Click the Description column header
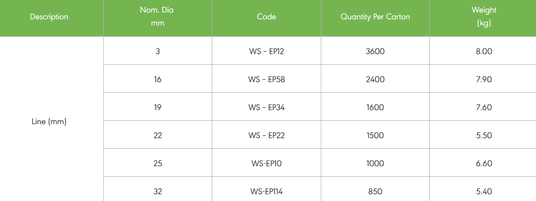The image size is (536, 201). pos(49,17)
